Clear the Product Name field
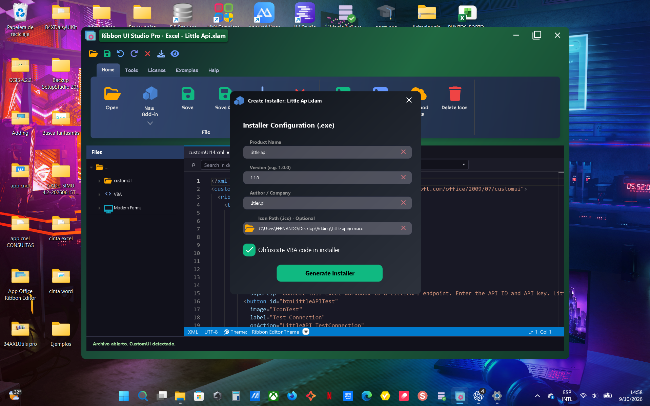Image resolution: width=650 pixels, height=406 pixels. 403,152
